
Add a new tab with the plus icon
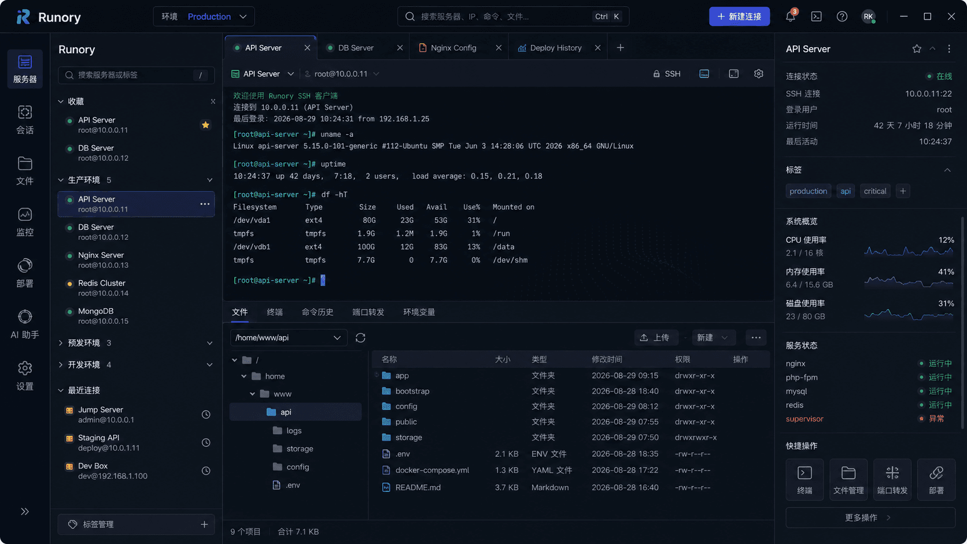[x=620, y=47]
